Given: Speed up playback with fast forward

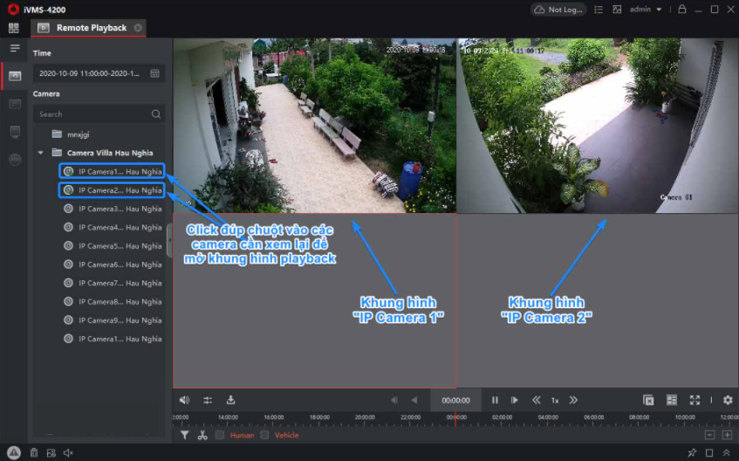Looking at the screenshot, I should coord(573,400).
